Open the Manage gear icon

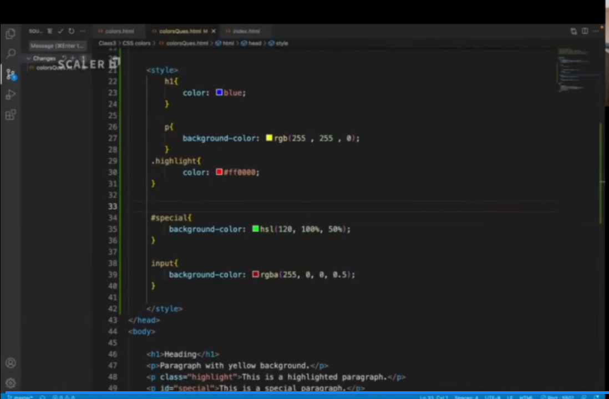click(x=10, y=383)
